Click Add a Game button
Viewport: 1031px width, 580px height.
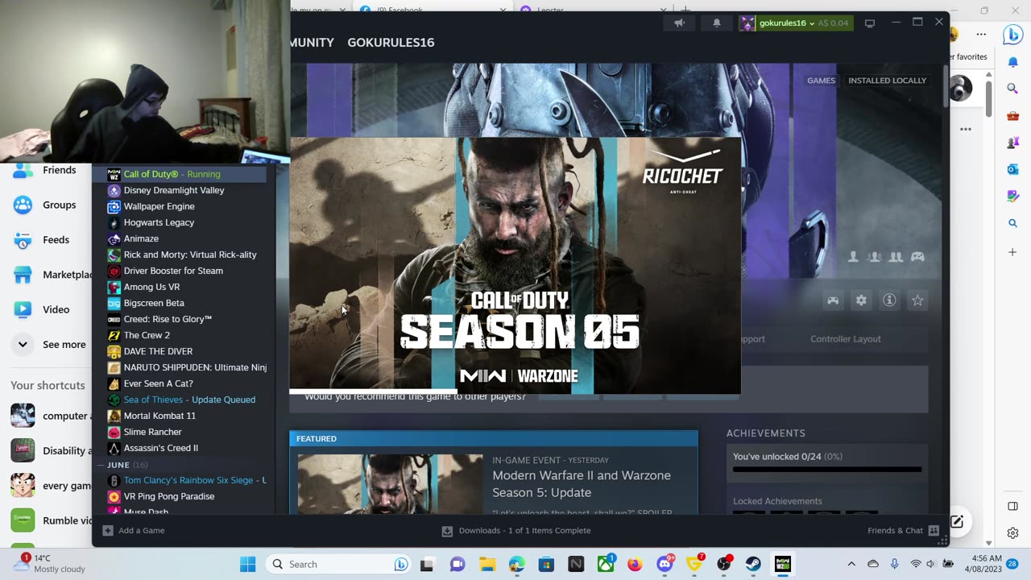click(x=134, y=531)
